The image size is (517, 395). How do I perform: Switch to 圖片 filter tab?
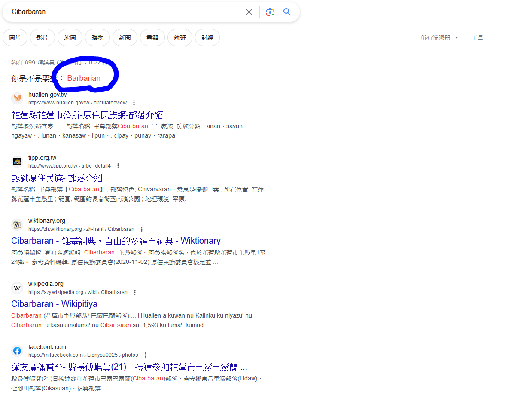tap(15, 38)
